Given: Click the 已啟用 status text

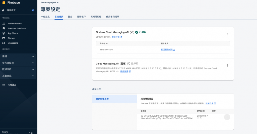Looking at the screenshot, I should coord(143,32).
